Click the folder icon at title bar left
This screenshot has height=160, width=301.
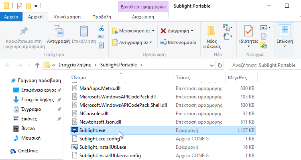click(6, 6)
